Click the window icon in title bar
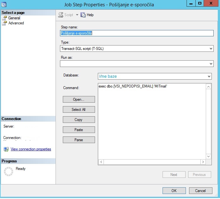Screen dimensions: 220x199 [4, 4]
